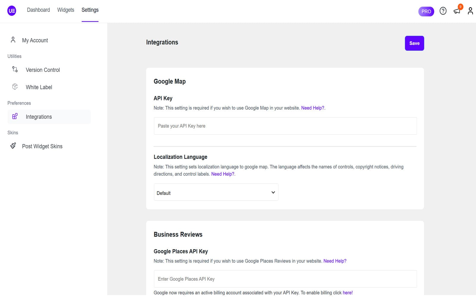
Task: Focus the Enter Google Places API Key field
Action: 285,279
